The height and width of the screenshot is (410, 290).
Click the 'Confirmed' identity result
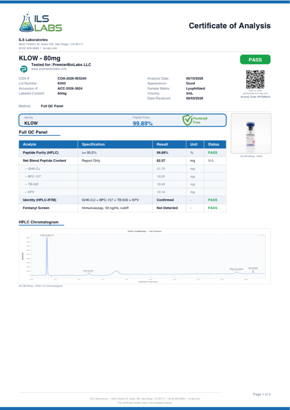tap(165, 200)
